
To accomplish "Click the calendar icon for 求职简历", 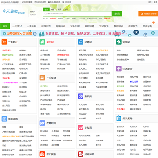I will pos(4,119).
